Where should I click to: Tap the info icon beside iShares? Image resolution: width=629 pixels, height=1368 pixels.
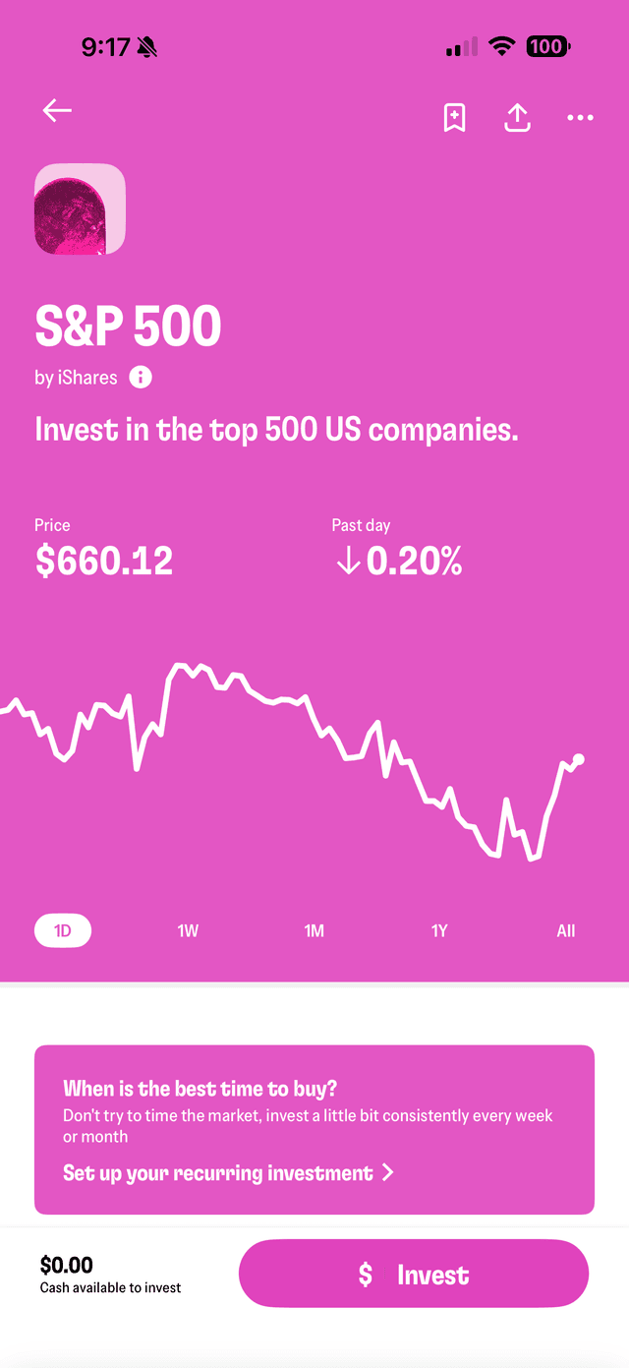point(141,377)
